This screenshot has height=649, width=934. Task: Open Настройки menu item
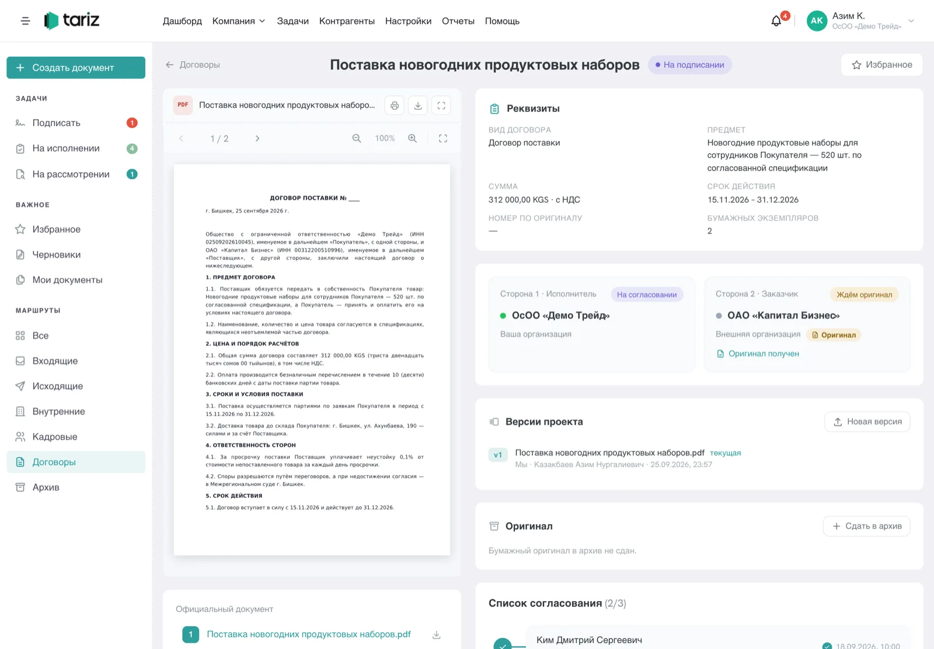pyautogui.click(x=408, y=21)
